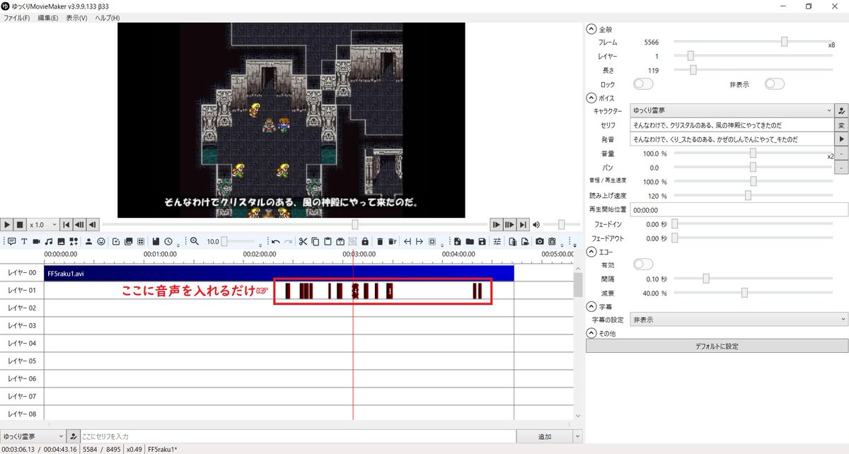The image size is (849, 454).
Task: Click the preview seek bar handle
Action: pyautogui.click(x=355, y=224)
